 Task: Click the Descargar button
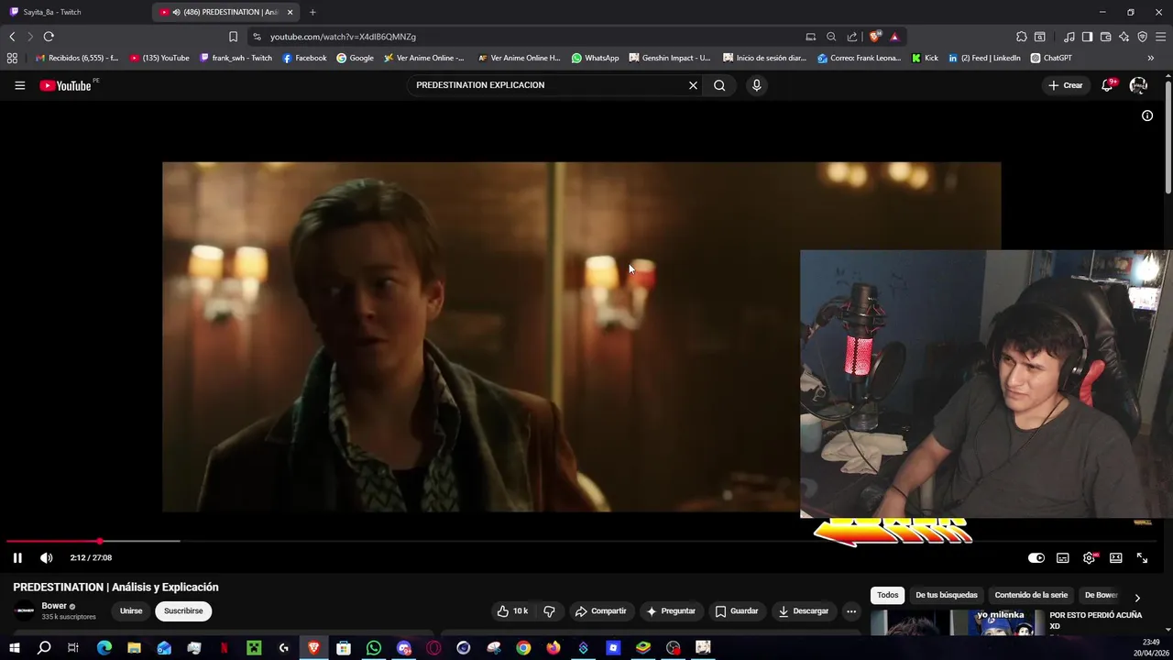804,610
